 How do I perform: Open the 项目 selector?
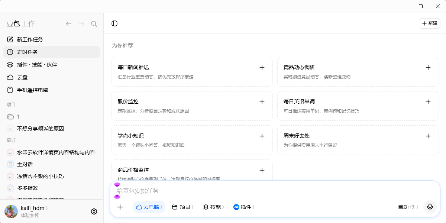(182, 207)
